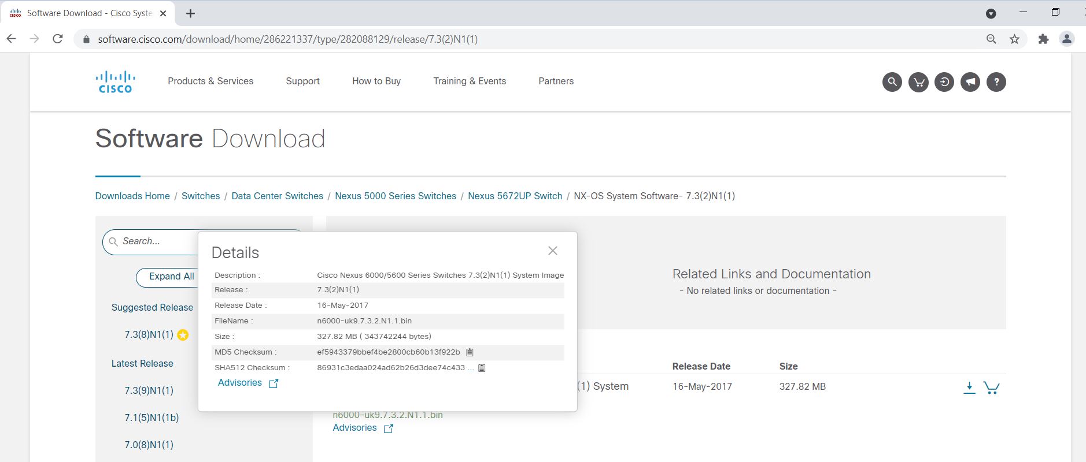
Task: Open a new browser tab
Action: click(190, 13)
